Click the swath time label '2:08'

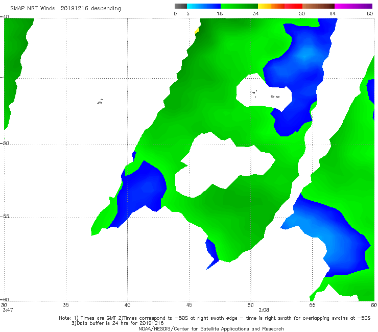point(264,310)
